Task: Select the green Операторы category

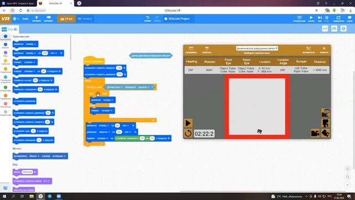Action: (6, 88)
